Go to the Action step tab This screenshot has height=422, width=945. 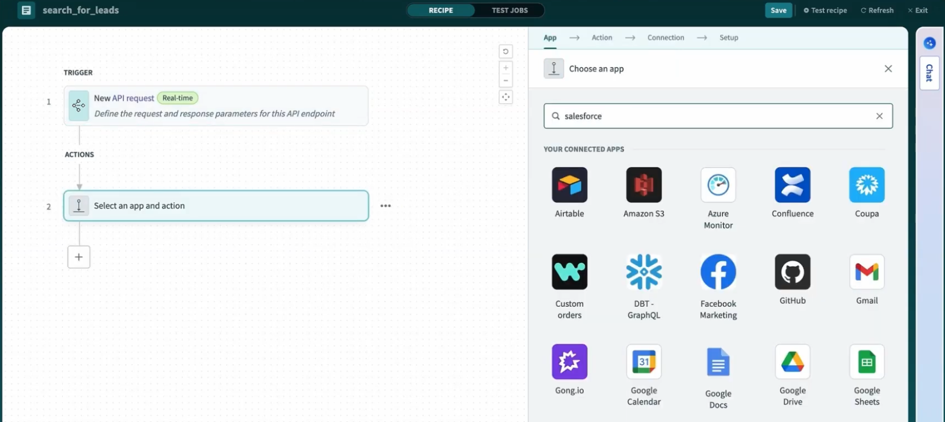point(602,37)
